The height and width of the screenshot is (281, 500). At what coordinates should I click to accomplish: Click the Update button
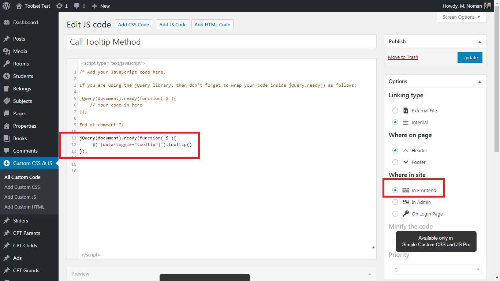click(470, 57)
